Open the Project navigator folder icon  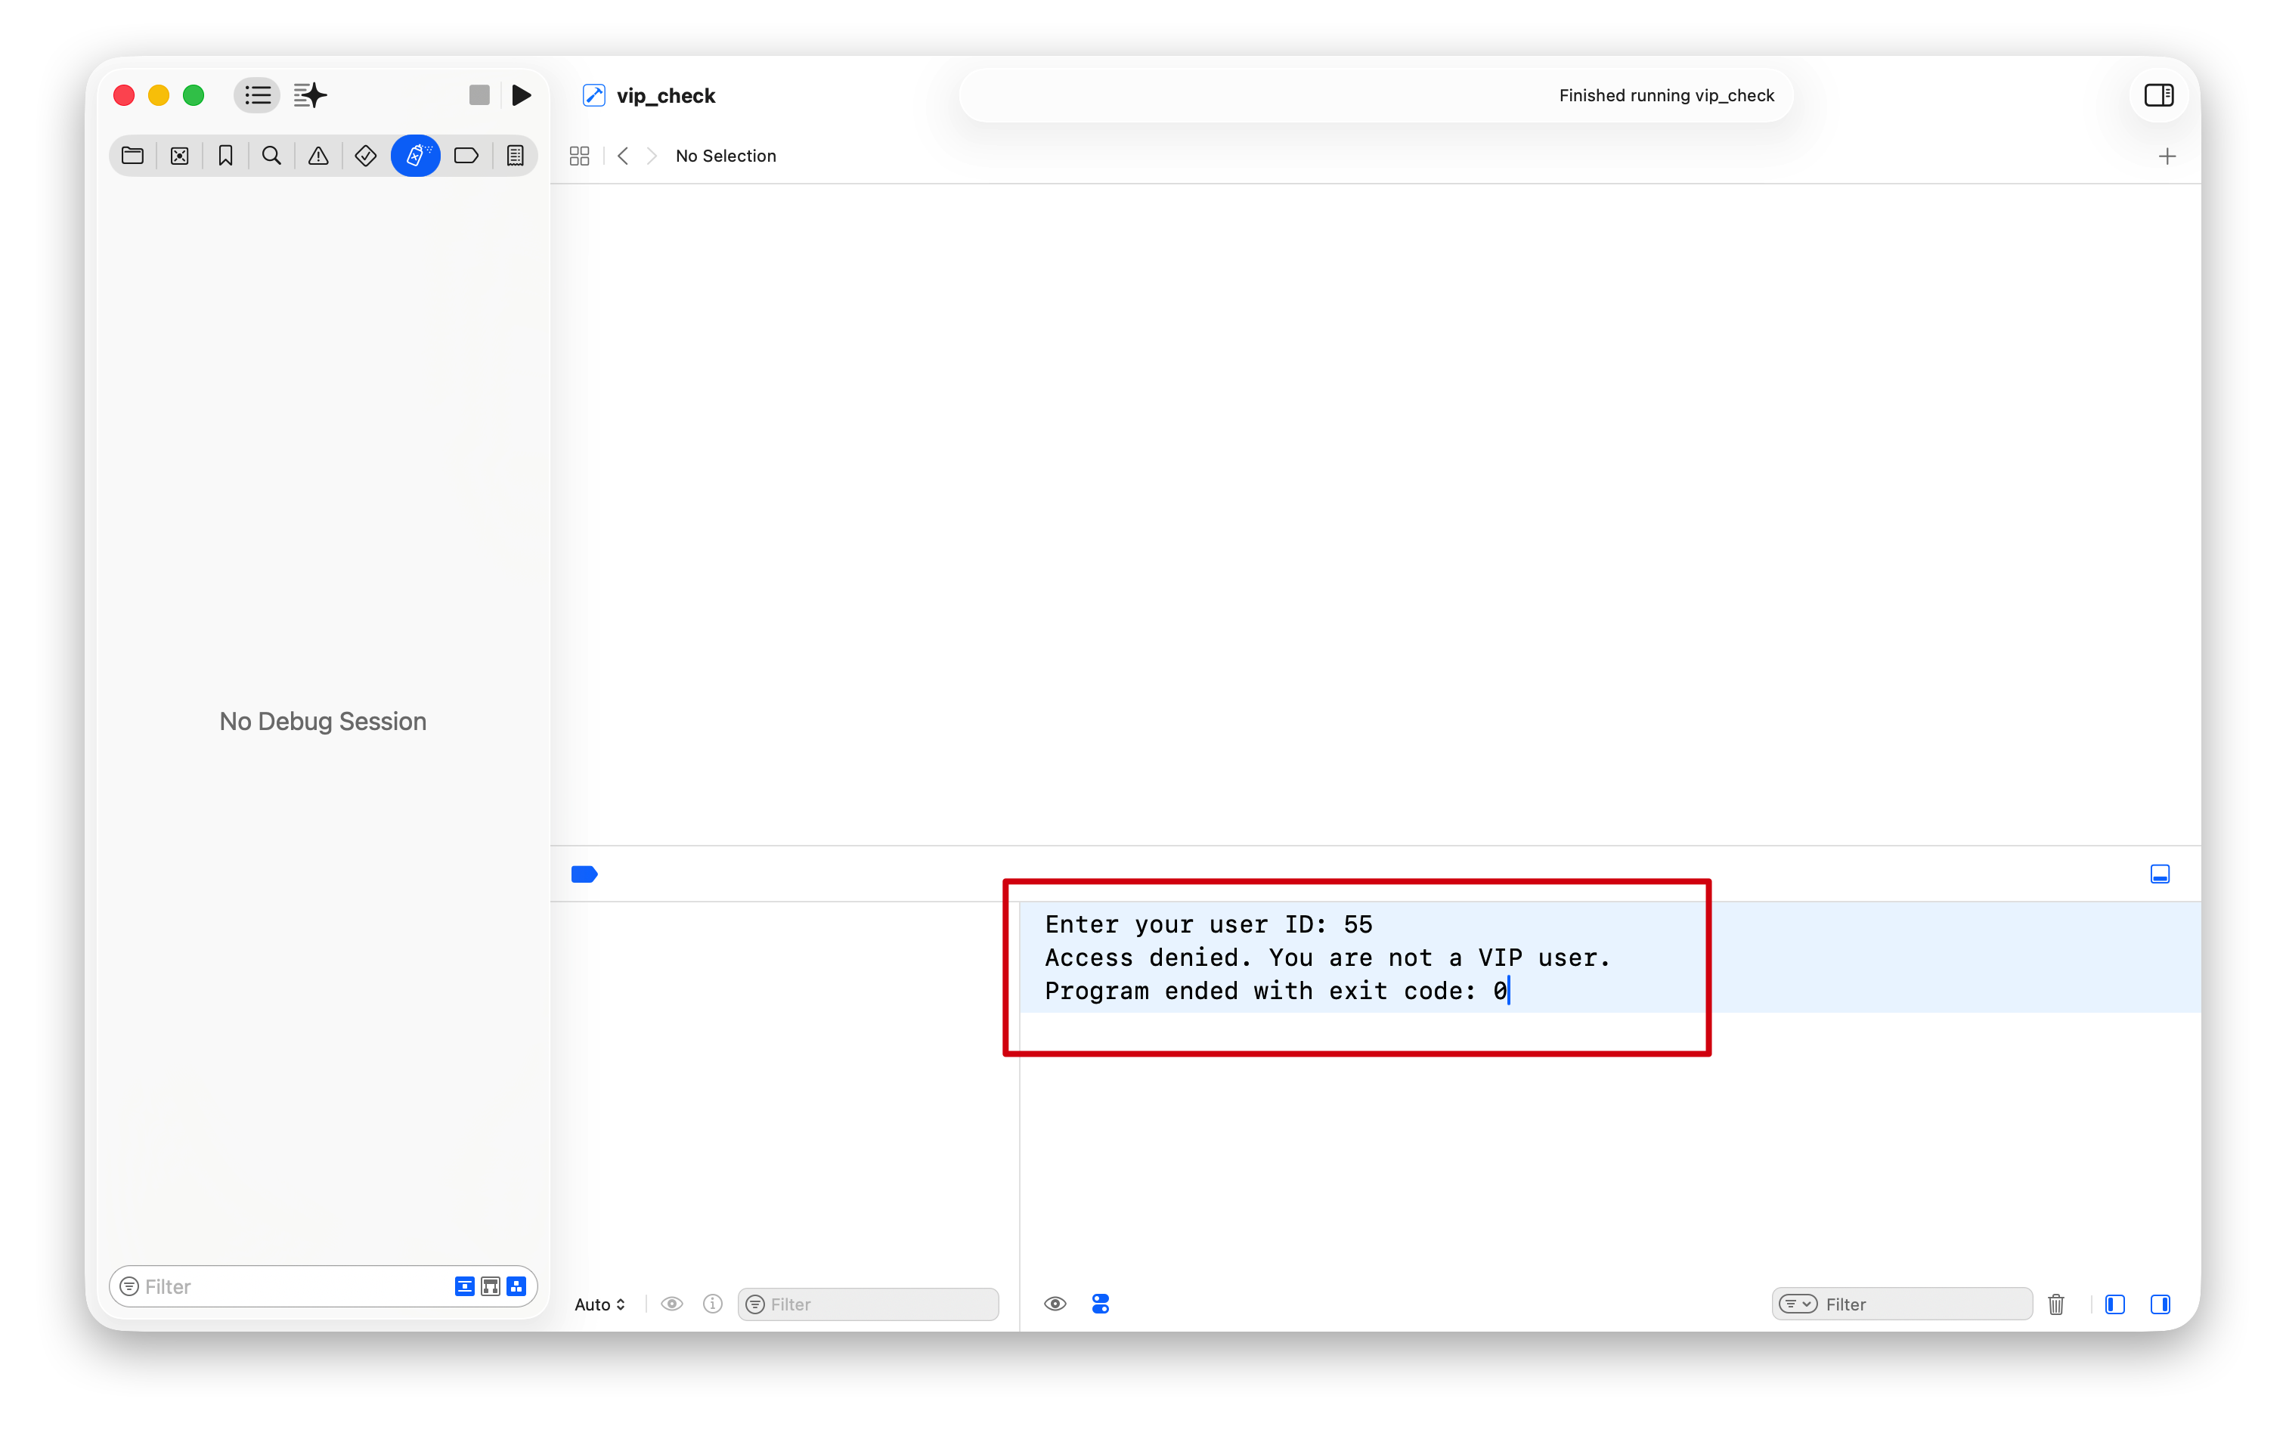click(133, 156)
